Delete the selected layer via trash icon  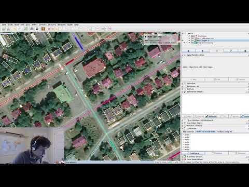245,51
